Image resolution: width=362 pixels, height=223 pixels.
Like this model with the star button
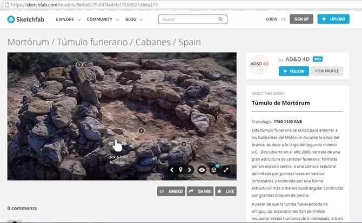[x=225, y=191]
